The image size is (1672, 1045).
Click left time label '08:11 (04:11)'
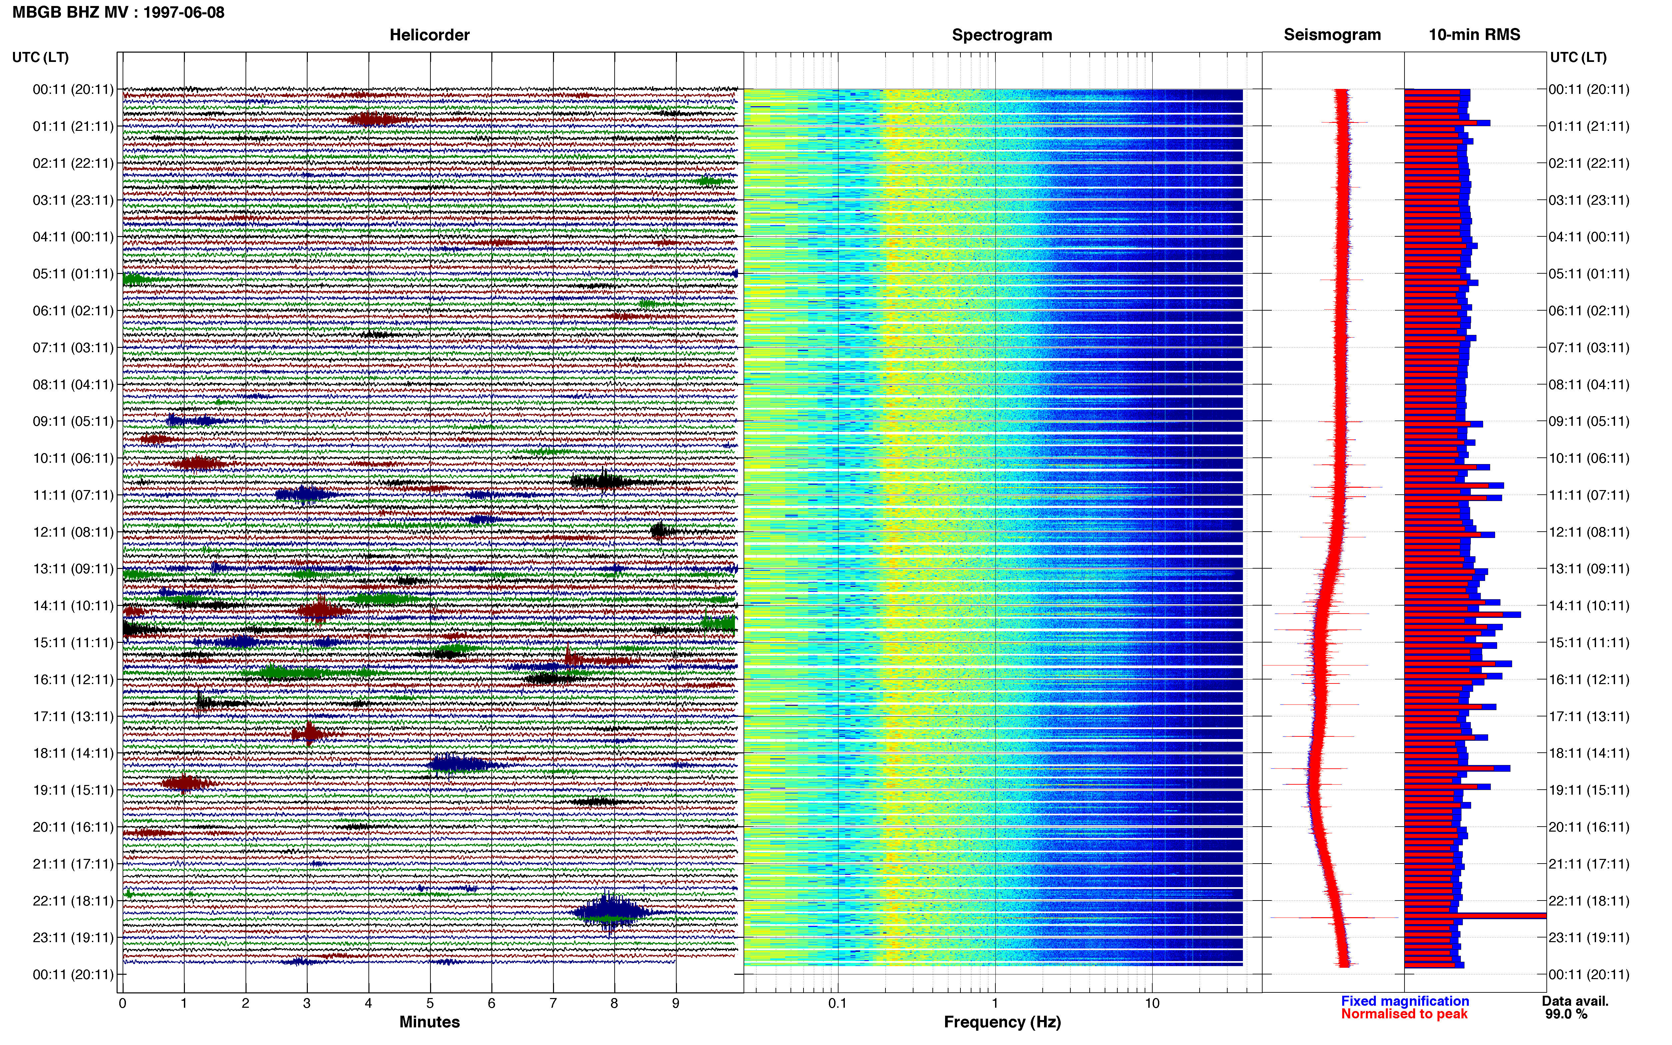pos(73,384)
